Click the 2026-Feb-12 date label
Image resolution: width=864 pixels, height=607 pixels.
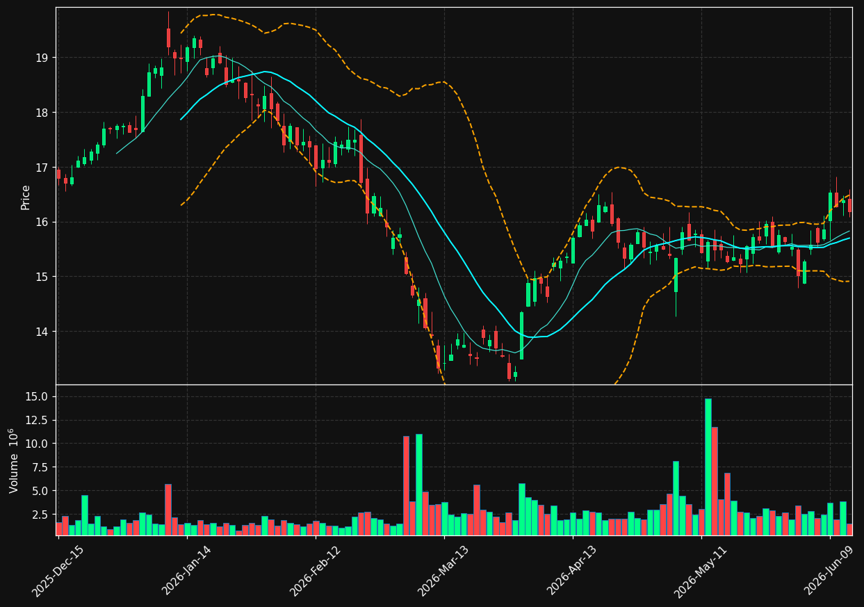[x=313, y=571]
